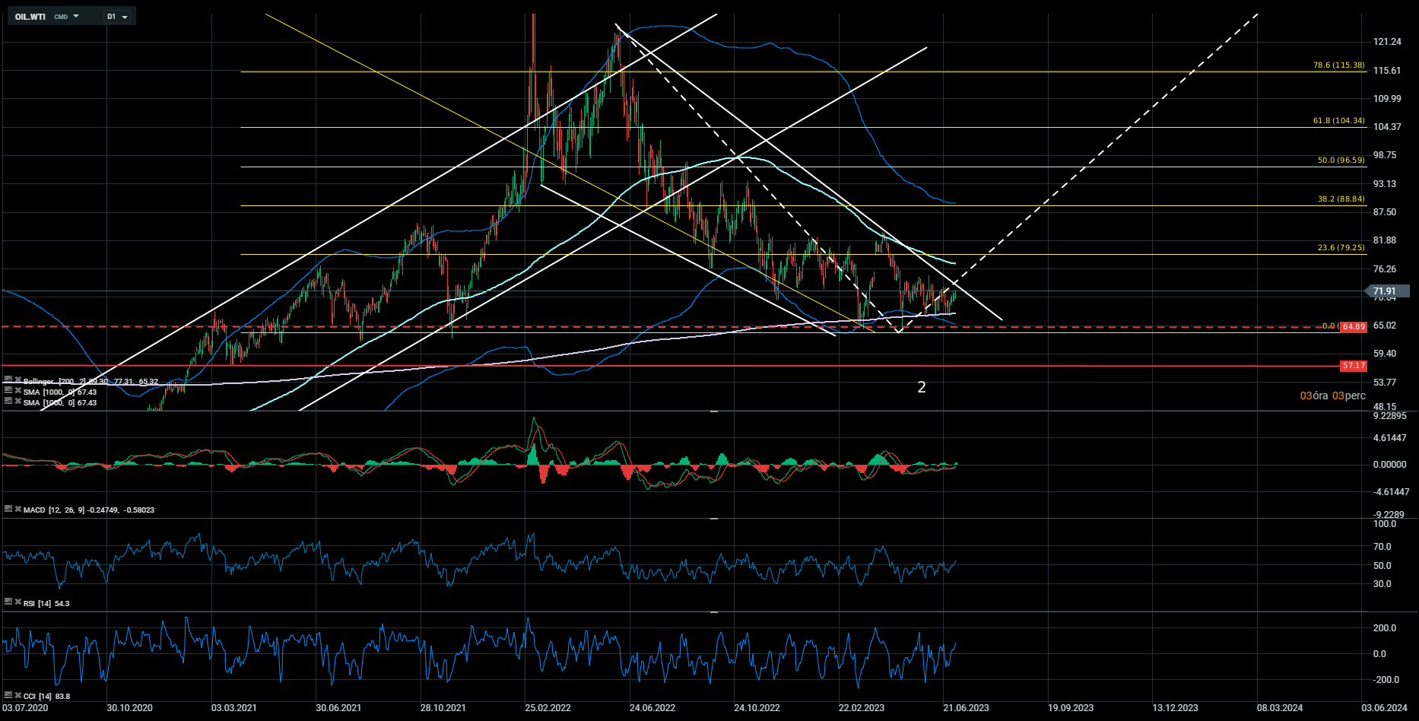The height and width of the screenshot is (721, 1419).
Task: Open the OIL.WTI symbol dropdown arrow
Action: pyautogui.click(x=76, y=16)
